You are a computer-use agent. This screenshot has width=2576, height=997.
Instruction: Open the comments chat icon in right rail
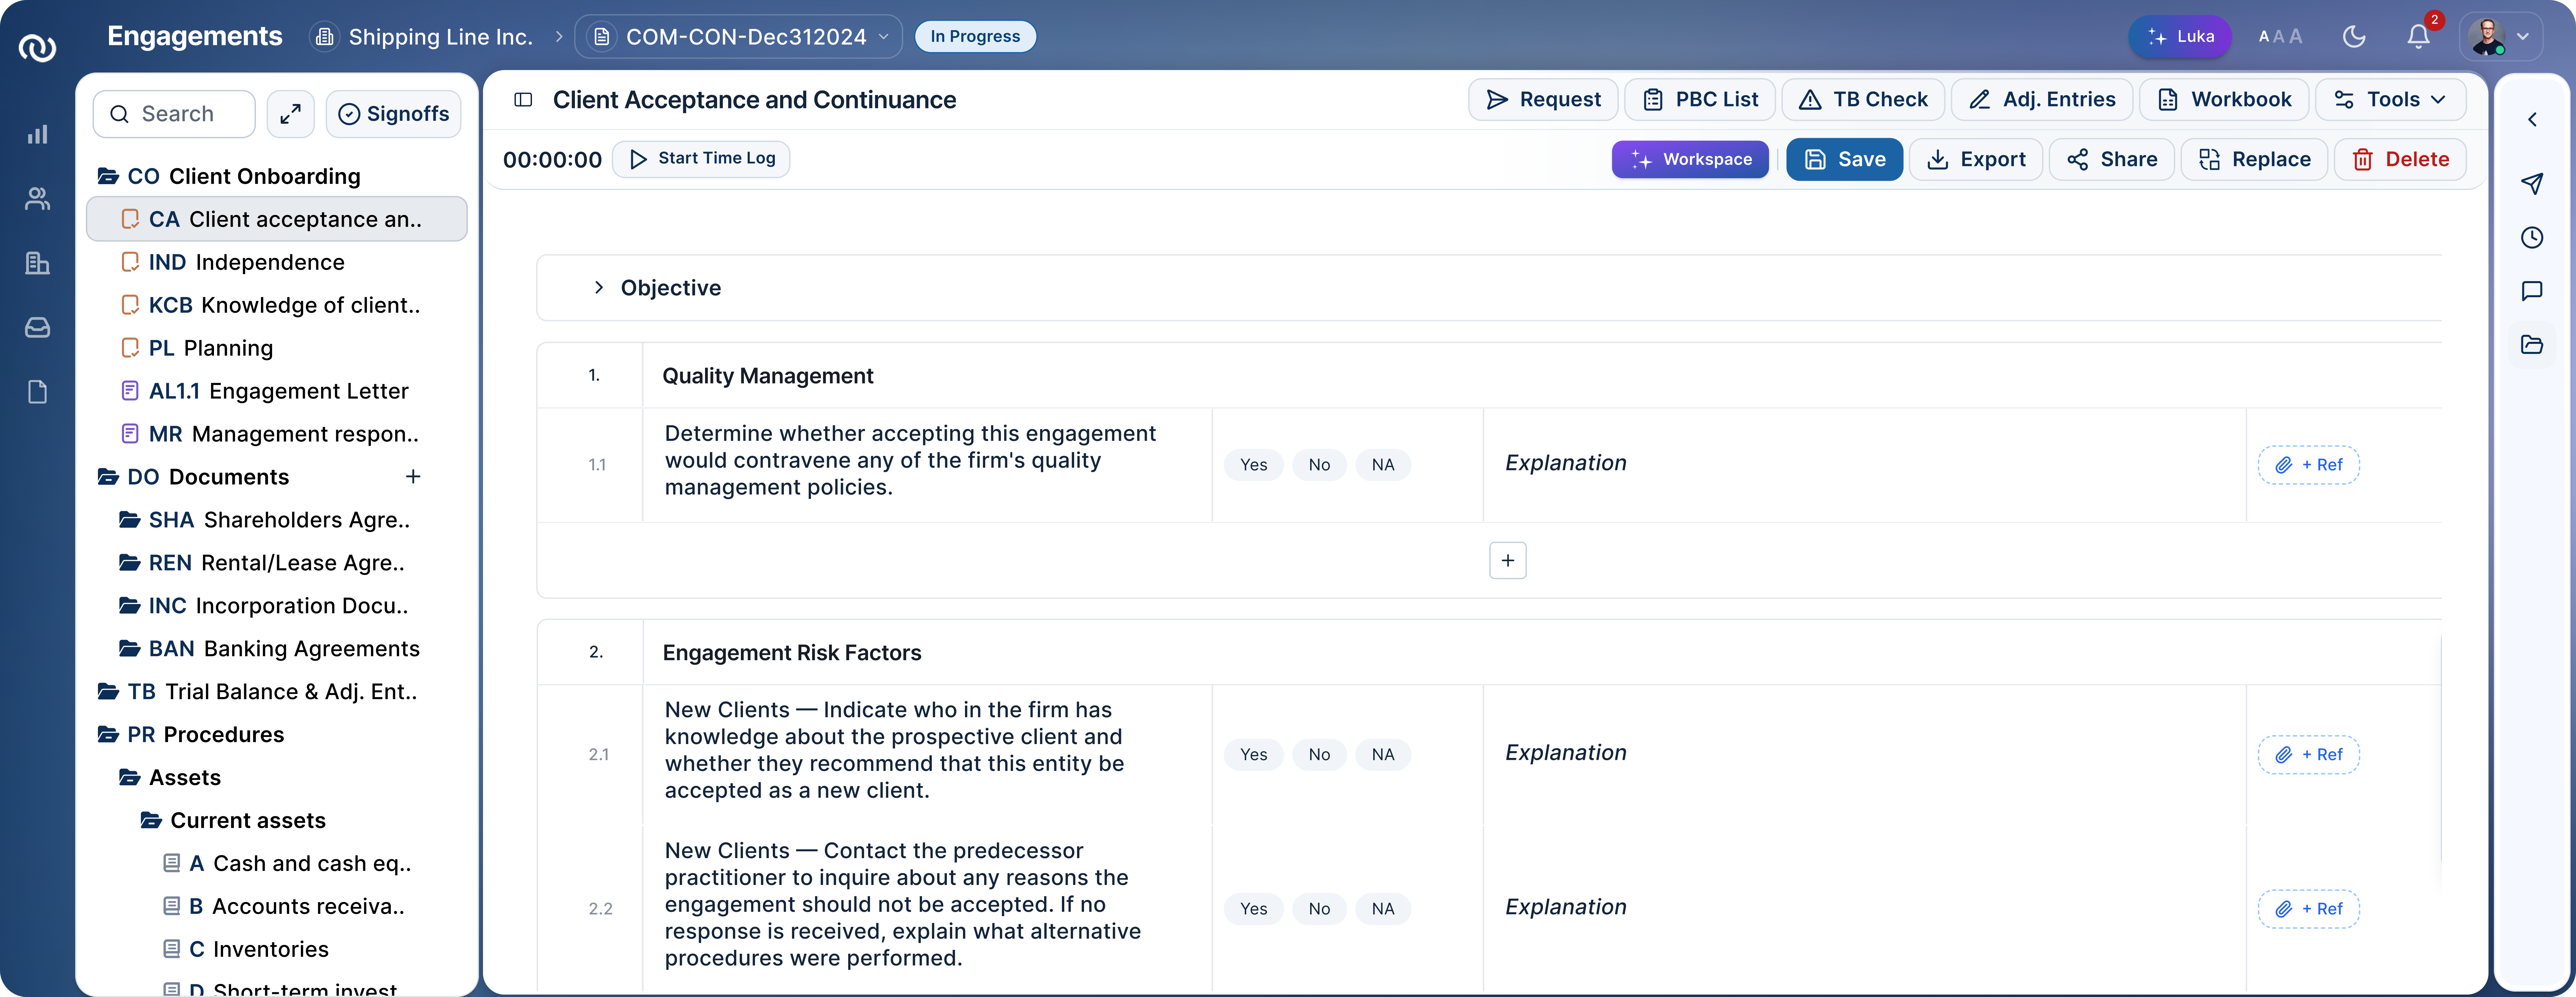(x=2532, y=291)
